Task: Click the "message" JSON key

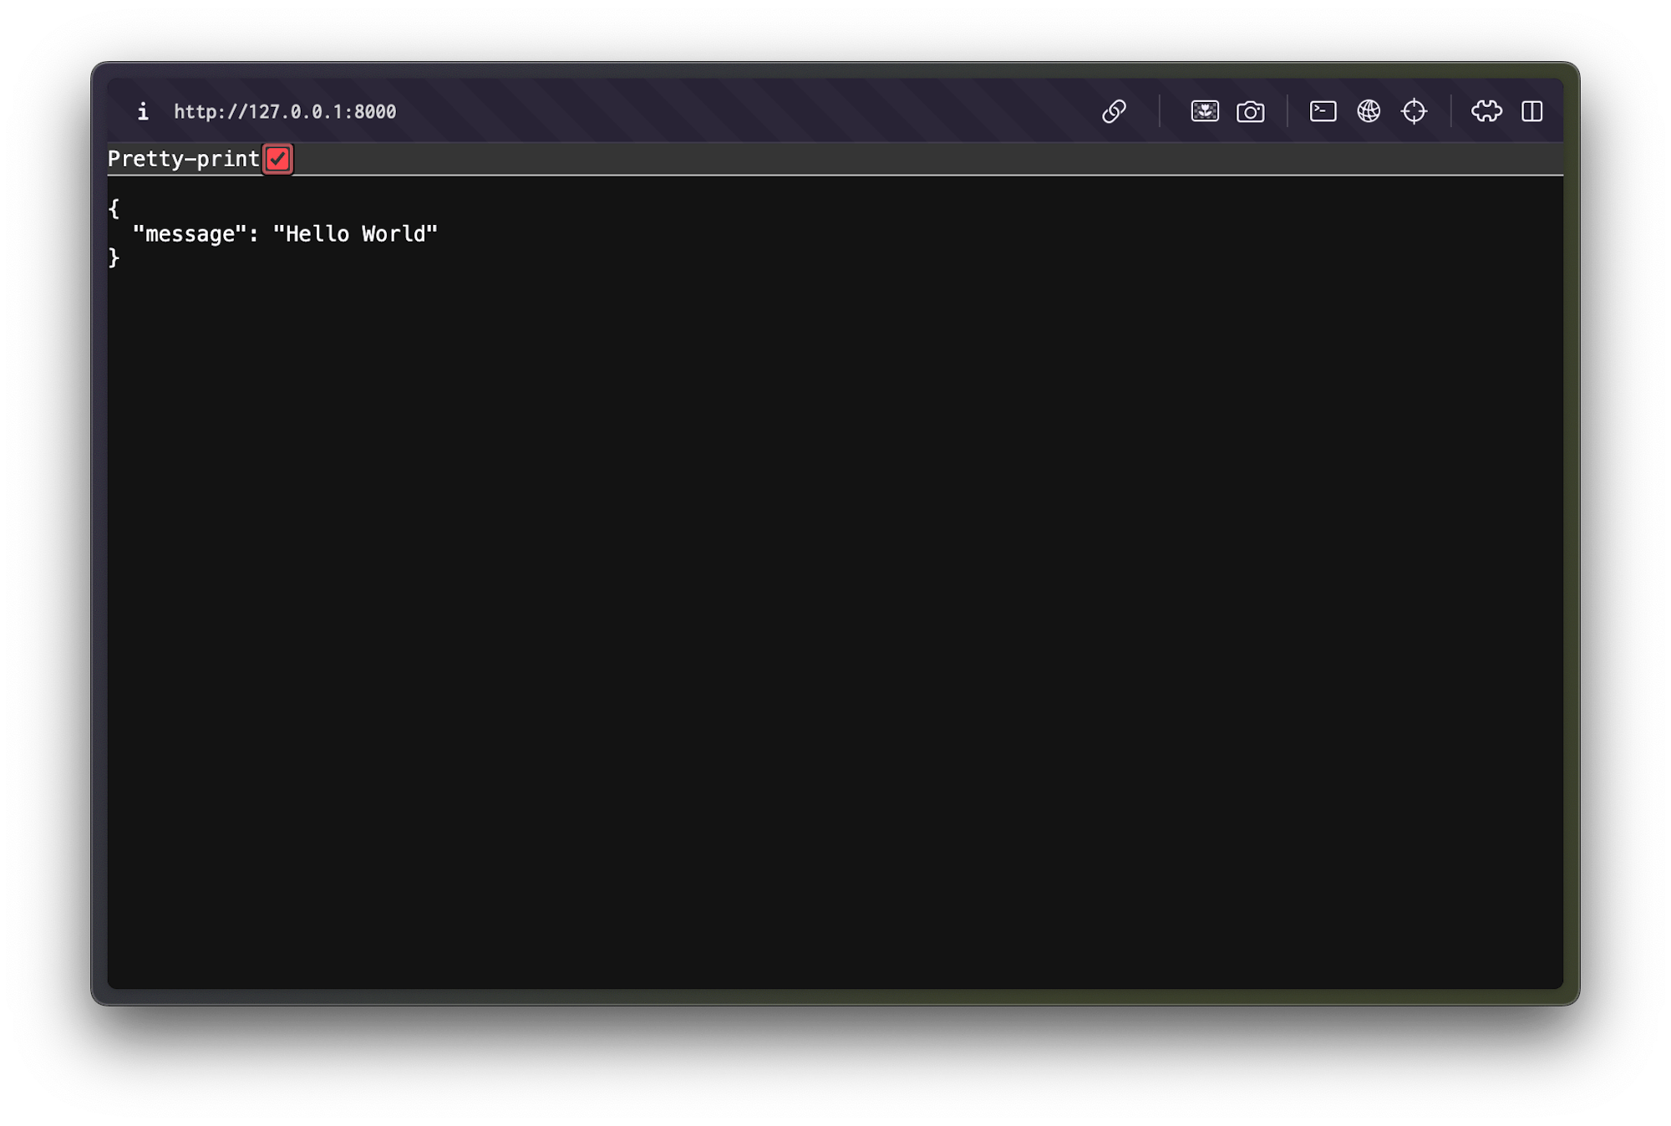Action: click(190, 234)
